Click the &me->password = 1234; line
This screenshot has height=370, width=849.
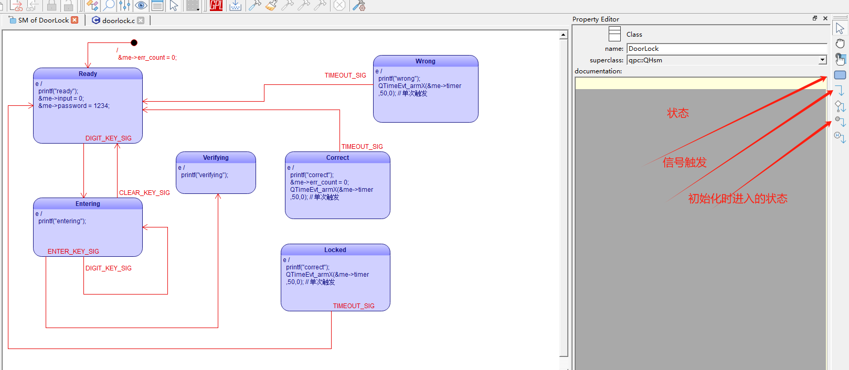click(74, 106)
